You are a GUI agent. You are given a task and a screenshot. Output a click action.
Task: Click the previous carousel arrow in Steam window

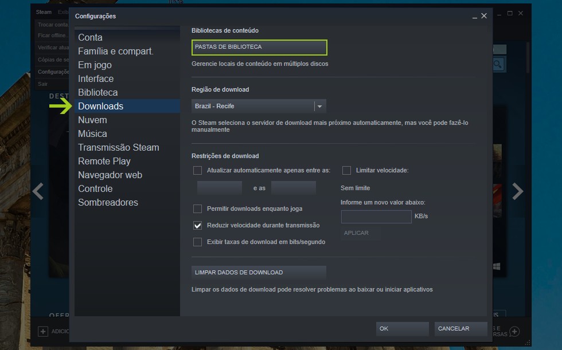coord(38,191)
